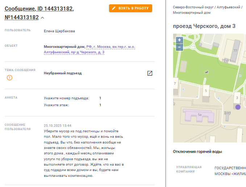Open the message ID 144313182 title link
Image resolution: width=246 pixels, height=187 pixels.
click(39, 13)
